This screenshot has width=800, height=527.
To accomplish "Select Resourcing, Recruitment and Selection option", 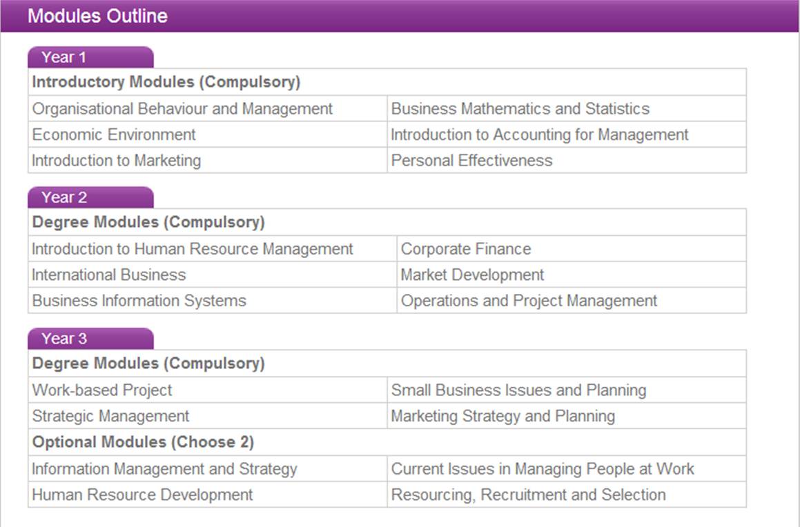I will (528, 495).
